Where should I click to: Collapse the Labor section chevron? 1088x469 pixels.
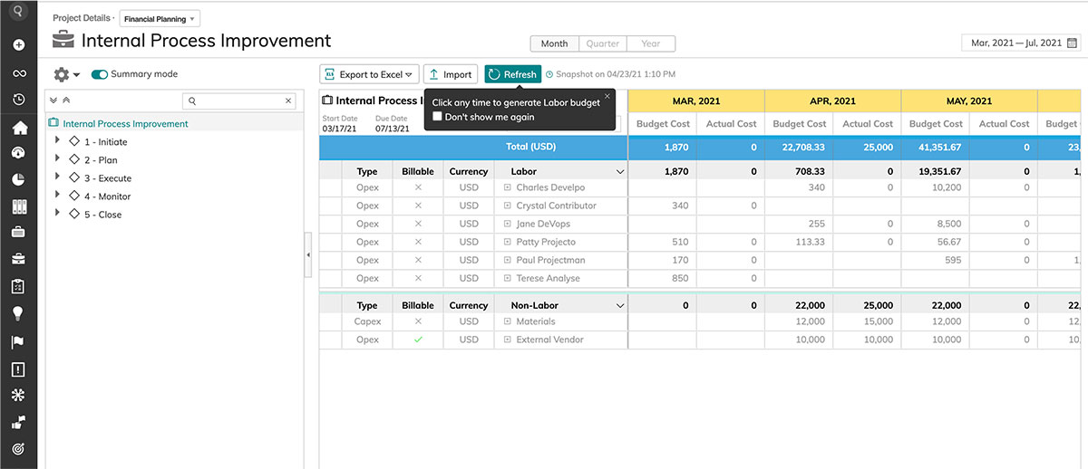click(x=620, y=171)
